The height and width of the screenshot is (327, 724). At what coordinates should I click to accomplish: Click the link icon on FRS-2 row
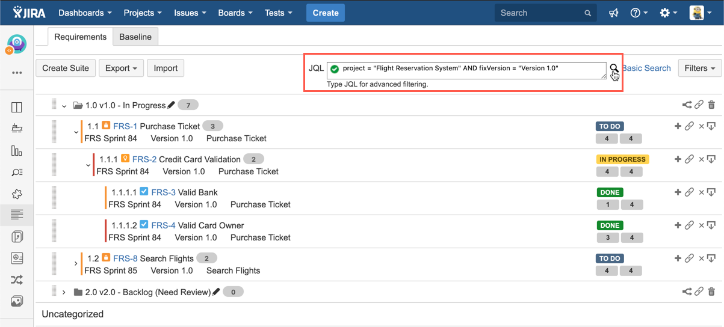click(x=690, y=159)
